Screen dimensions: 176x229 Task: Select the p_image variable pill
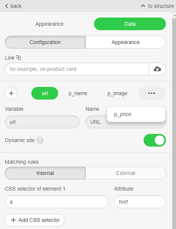click(117, 93)
